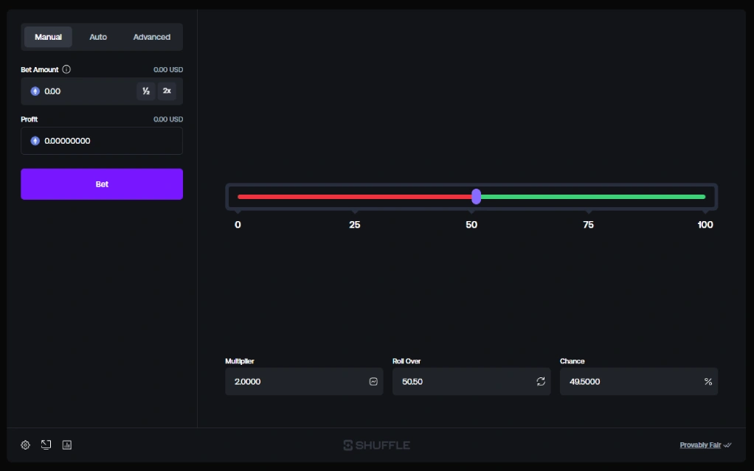The width and height of the screenshot is (754, 471).
Task: Click the purple Bet button
Action: [102, 184]
